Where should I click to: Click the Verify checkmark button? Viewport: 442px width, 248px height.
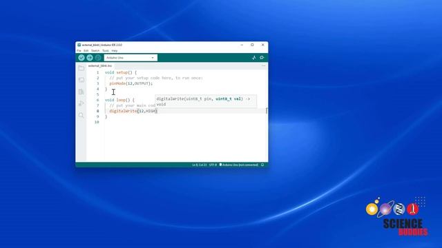[81, 58]
